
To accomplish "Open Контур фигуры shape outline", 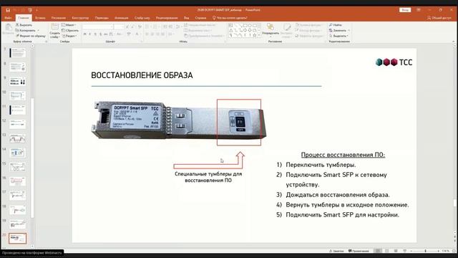I will 308,30.
